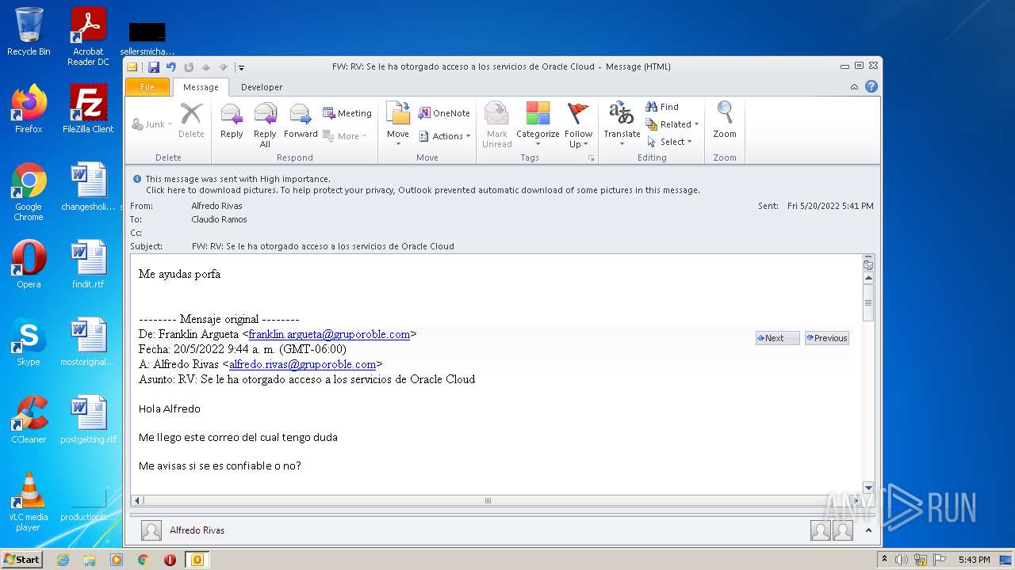Click Previous in message body
The image size is (1015, 570).
coord(826,338)
